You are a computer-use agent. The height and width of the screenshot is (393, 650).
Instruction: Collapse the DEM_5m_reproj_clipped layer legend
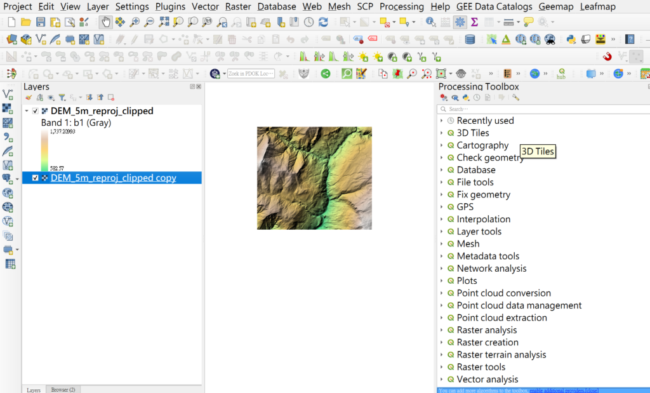(x=27, y=111)
